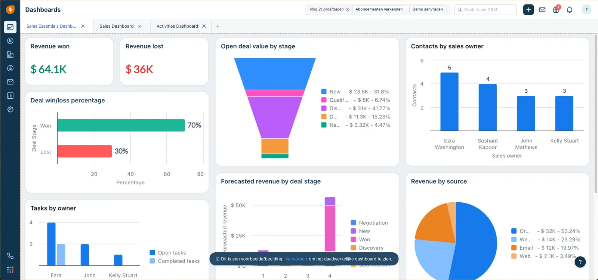
Task: Click Ezra Washington's contacts bar
Action: 449,102
